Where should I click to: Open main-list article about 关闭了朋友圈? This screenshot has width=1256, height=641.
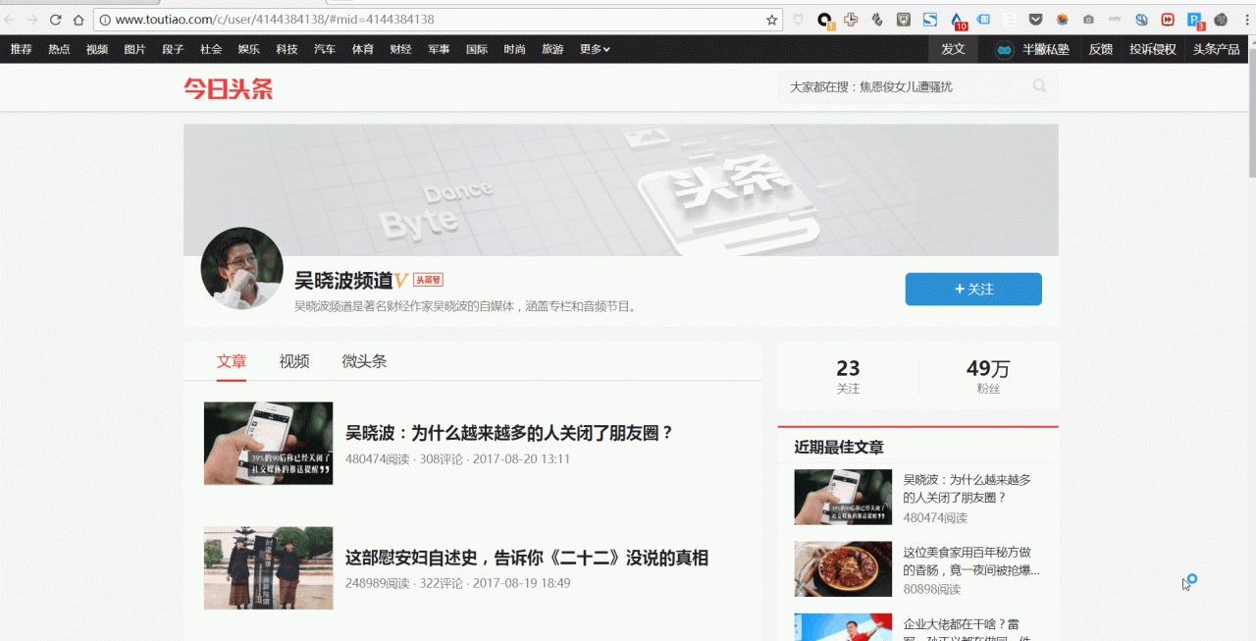(509, 433)
